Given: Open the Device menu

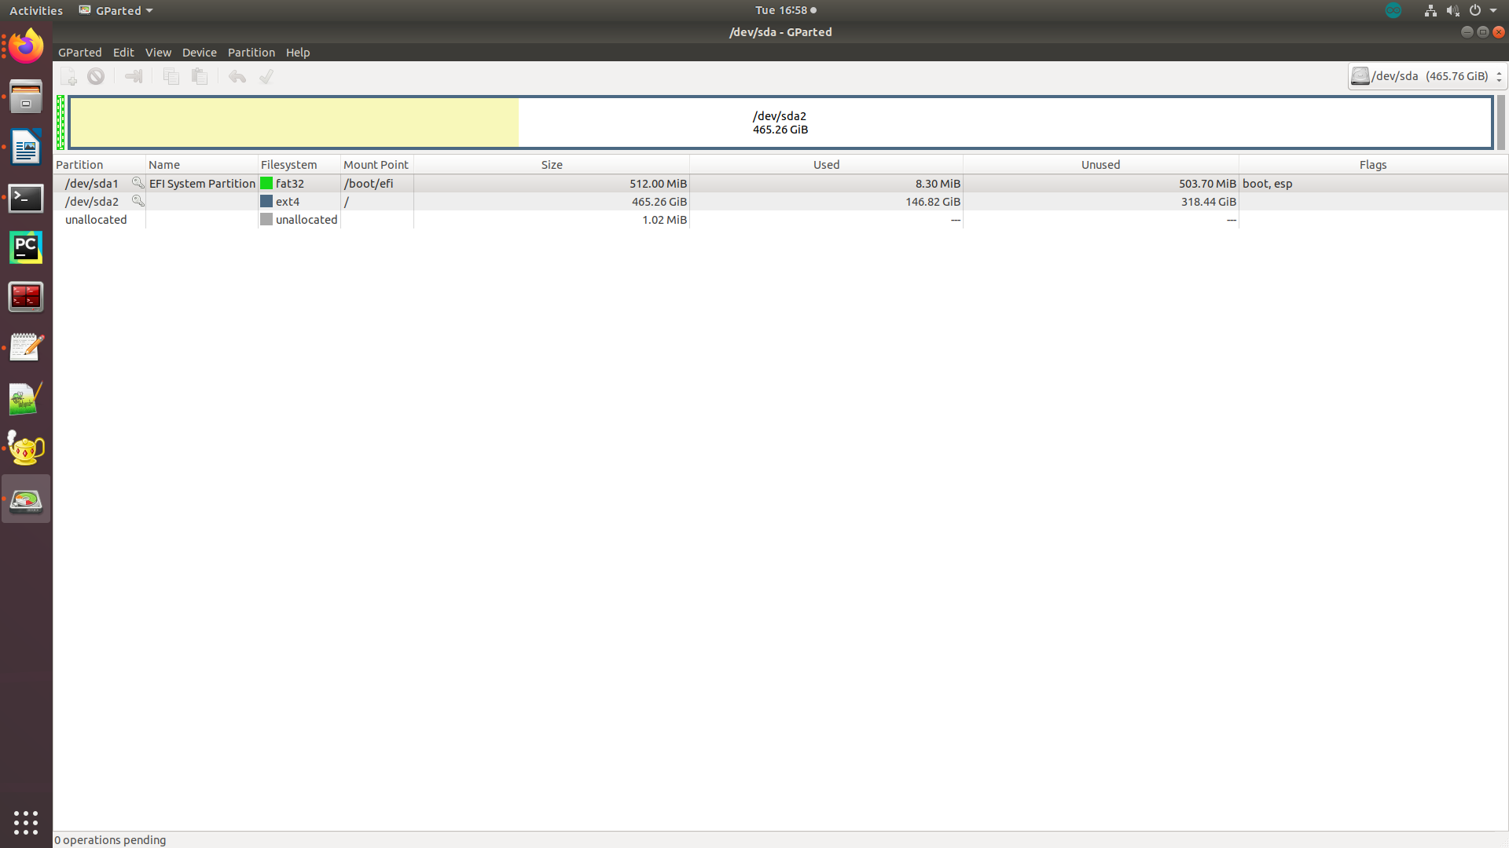Looking at the screenshot, I should pos(199,52).
